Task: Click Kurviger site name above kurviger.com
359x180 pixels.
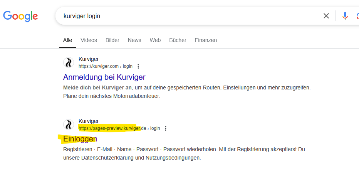Action: pyautogui.click(x=89, y=59)
